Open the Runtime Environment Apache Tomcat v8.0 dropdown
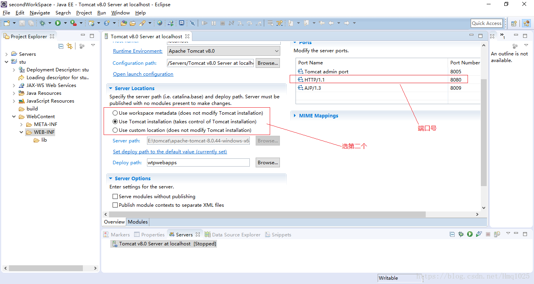Screen dimensions: 534x284 [x=224, y=51]
